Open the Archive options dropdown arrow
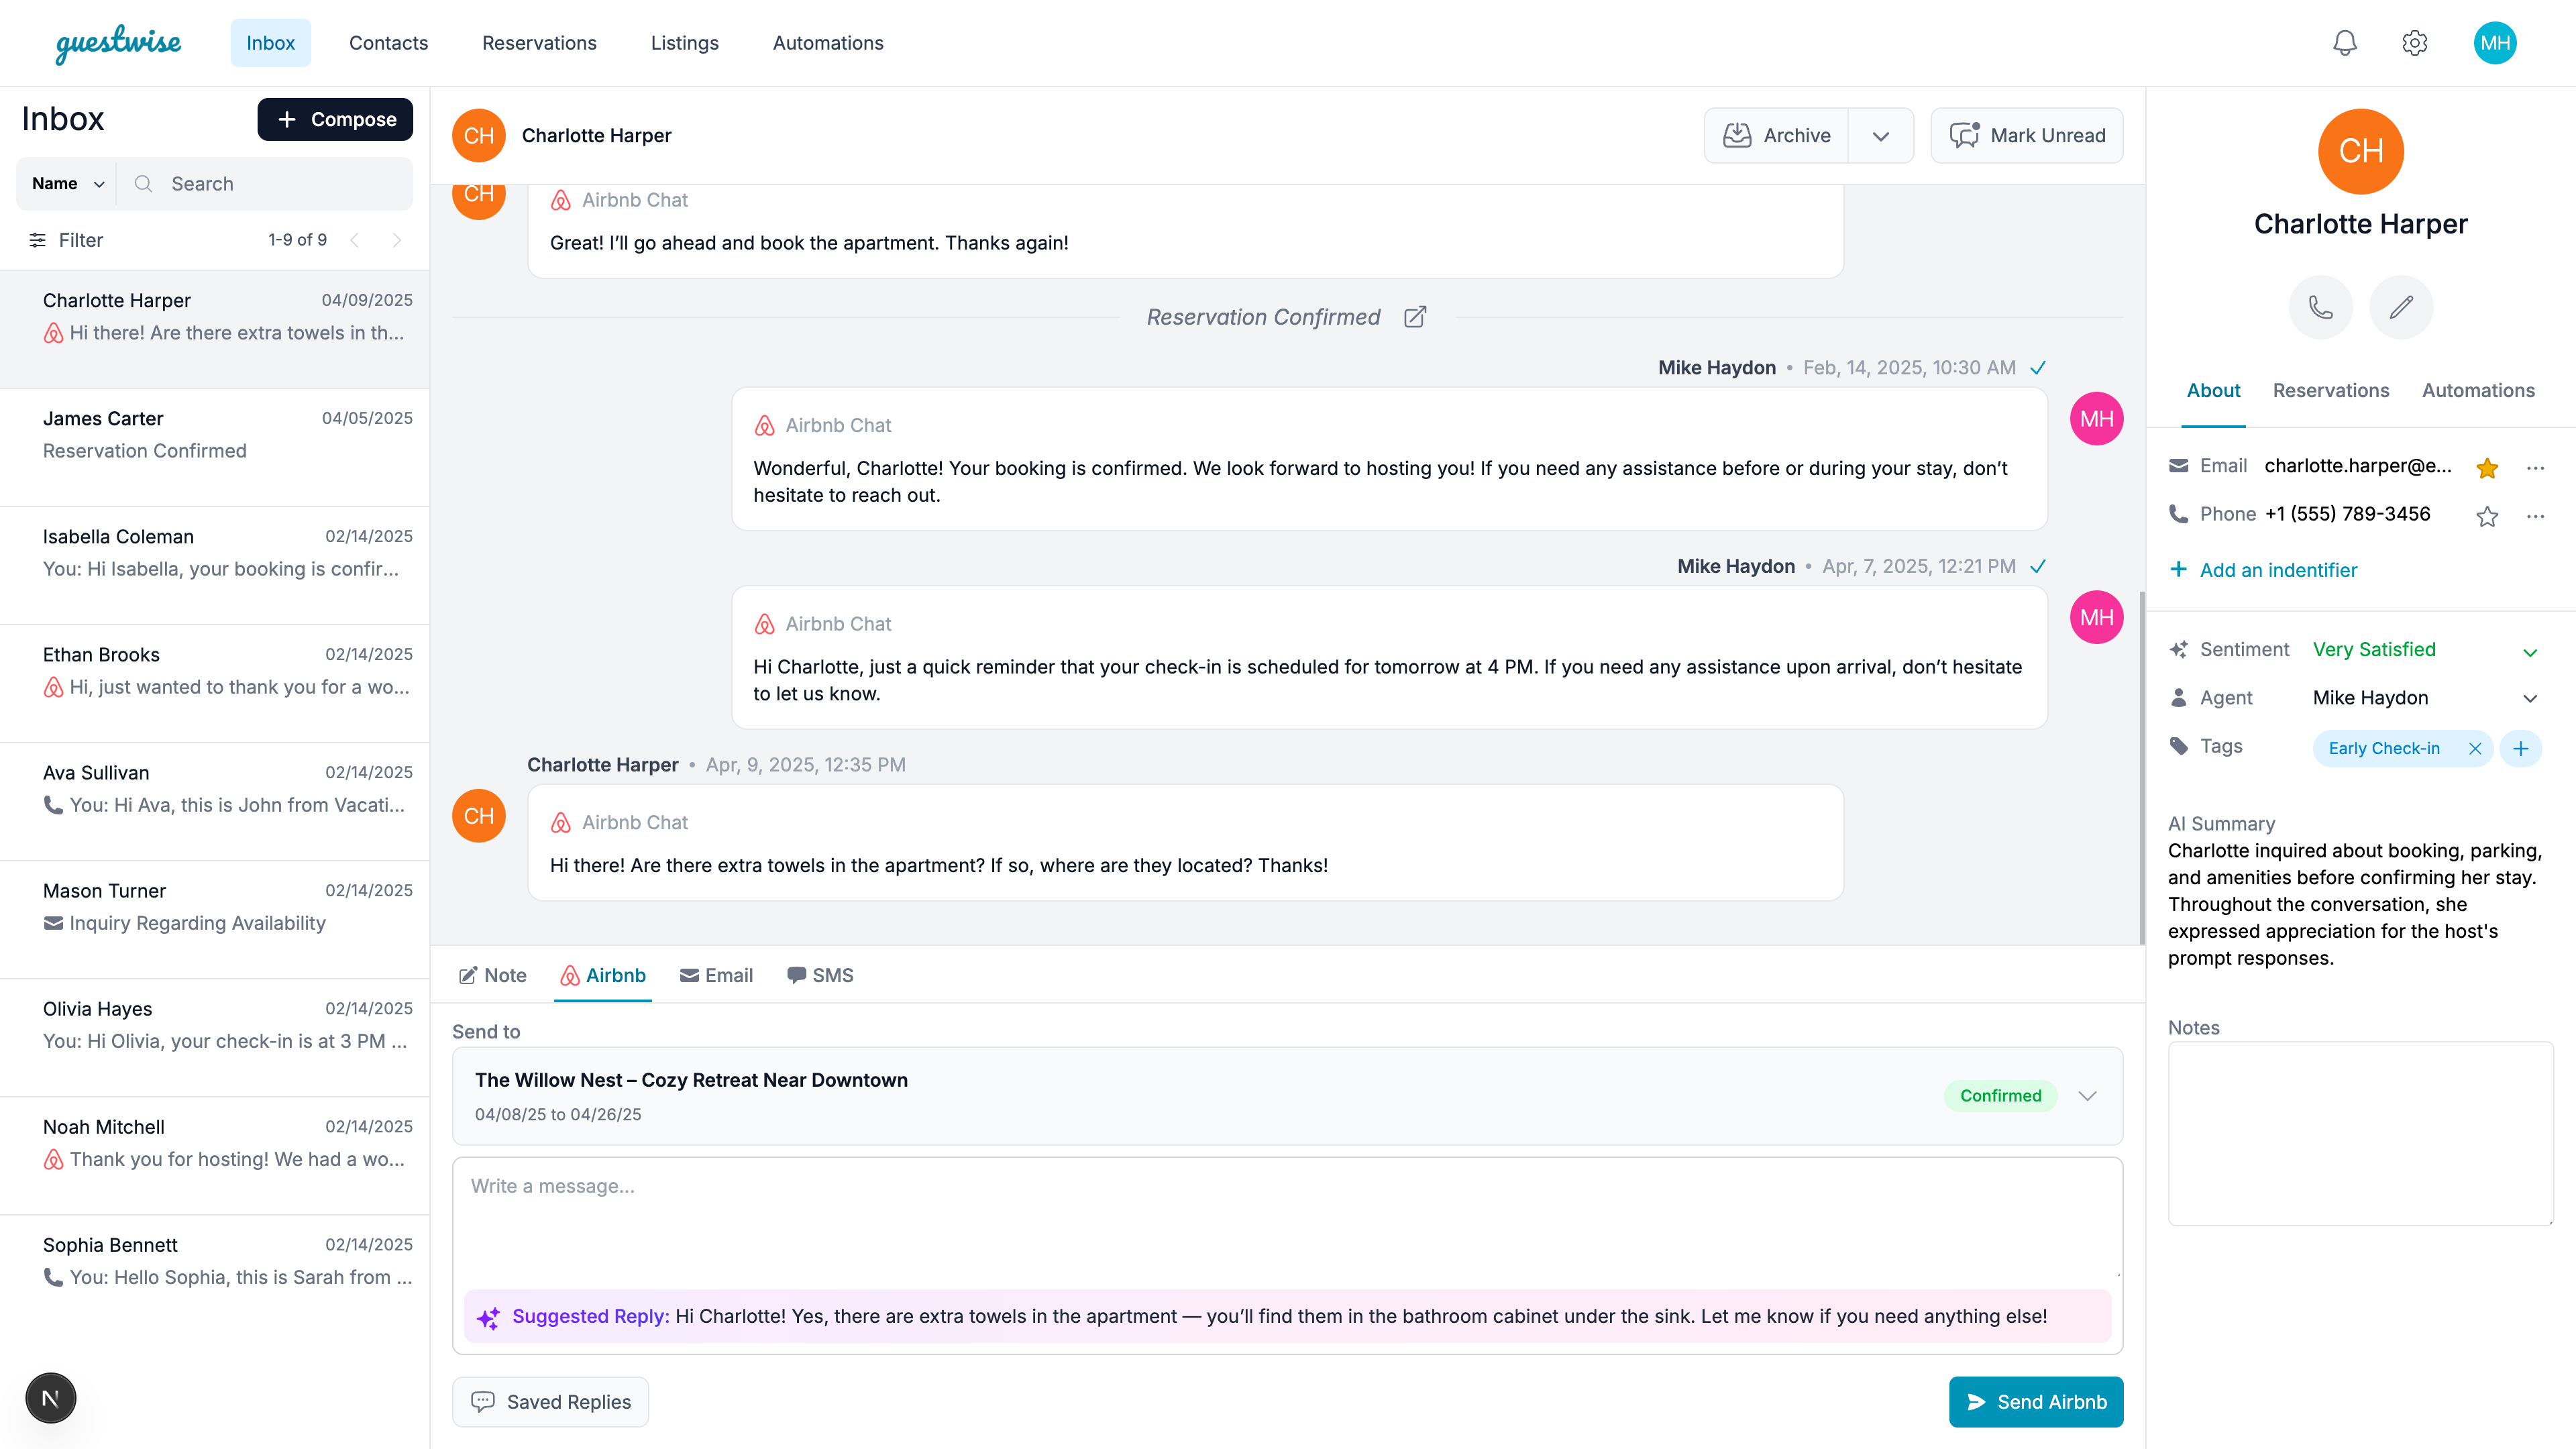The image size is (2576, 1449). tap(1880, 136)
